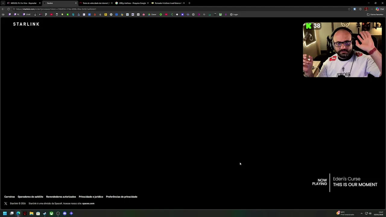Expand the tab search dropdown at top left
Screen dimensions: 386x217
point(3,3)
